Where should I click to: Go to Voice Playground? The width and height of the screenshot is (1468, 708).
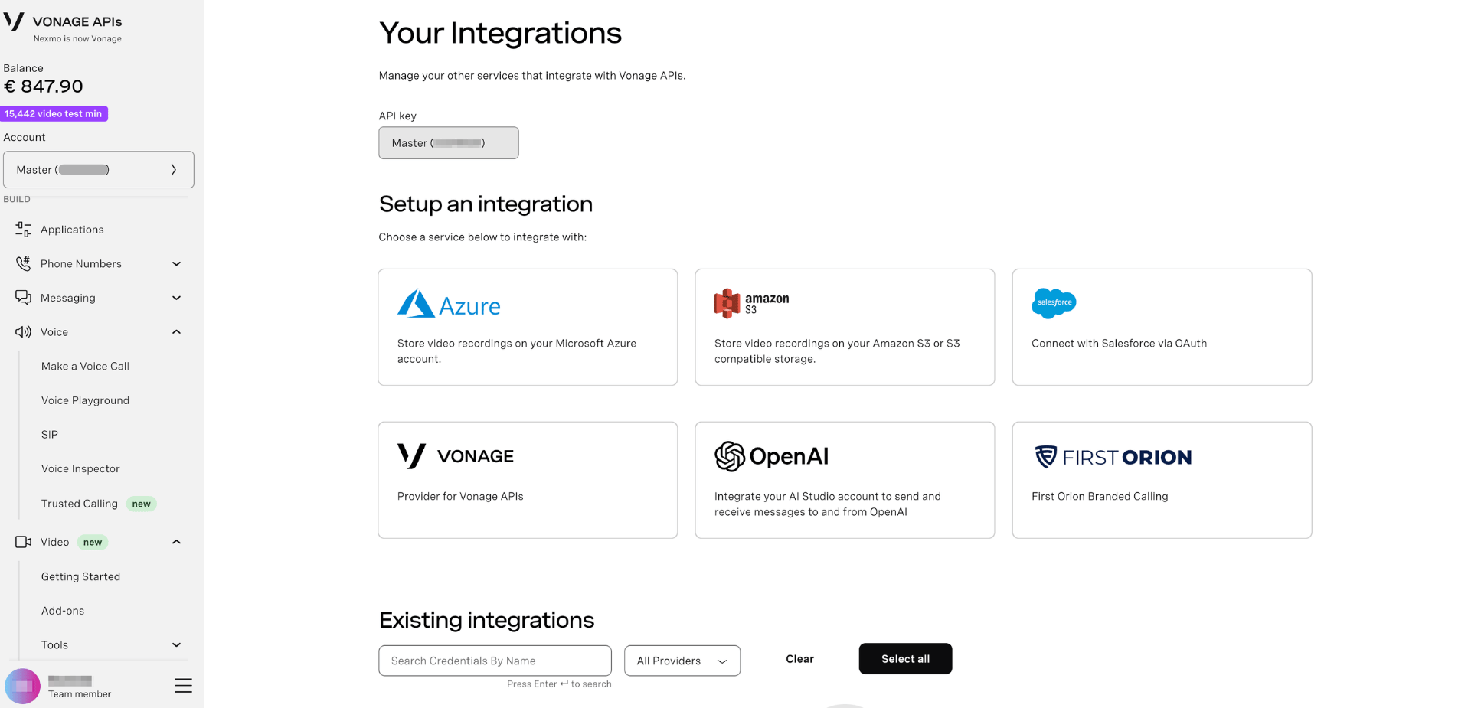pyautogui.click(x=85, y=400)
